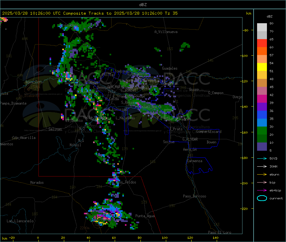Click the green 20-30 dBZ legend swatch
Image resolution: width=286 pixels, height=242 pixels.
262,130
